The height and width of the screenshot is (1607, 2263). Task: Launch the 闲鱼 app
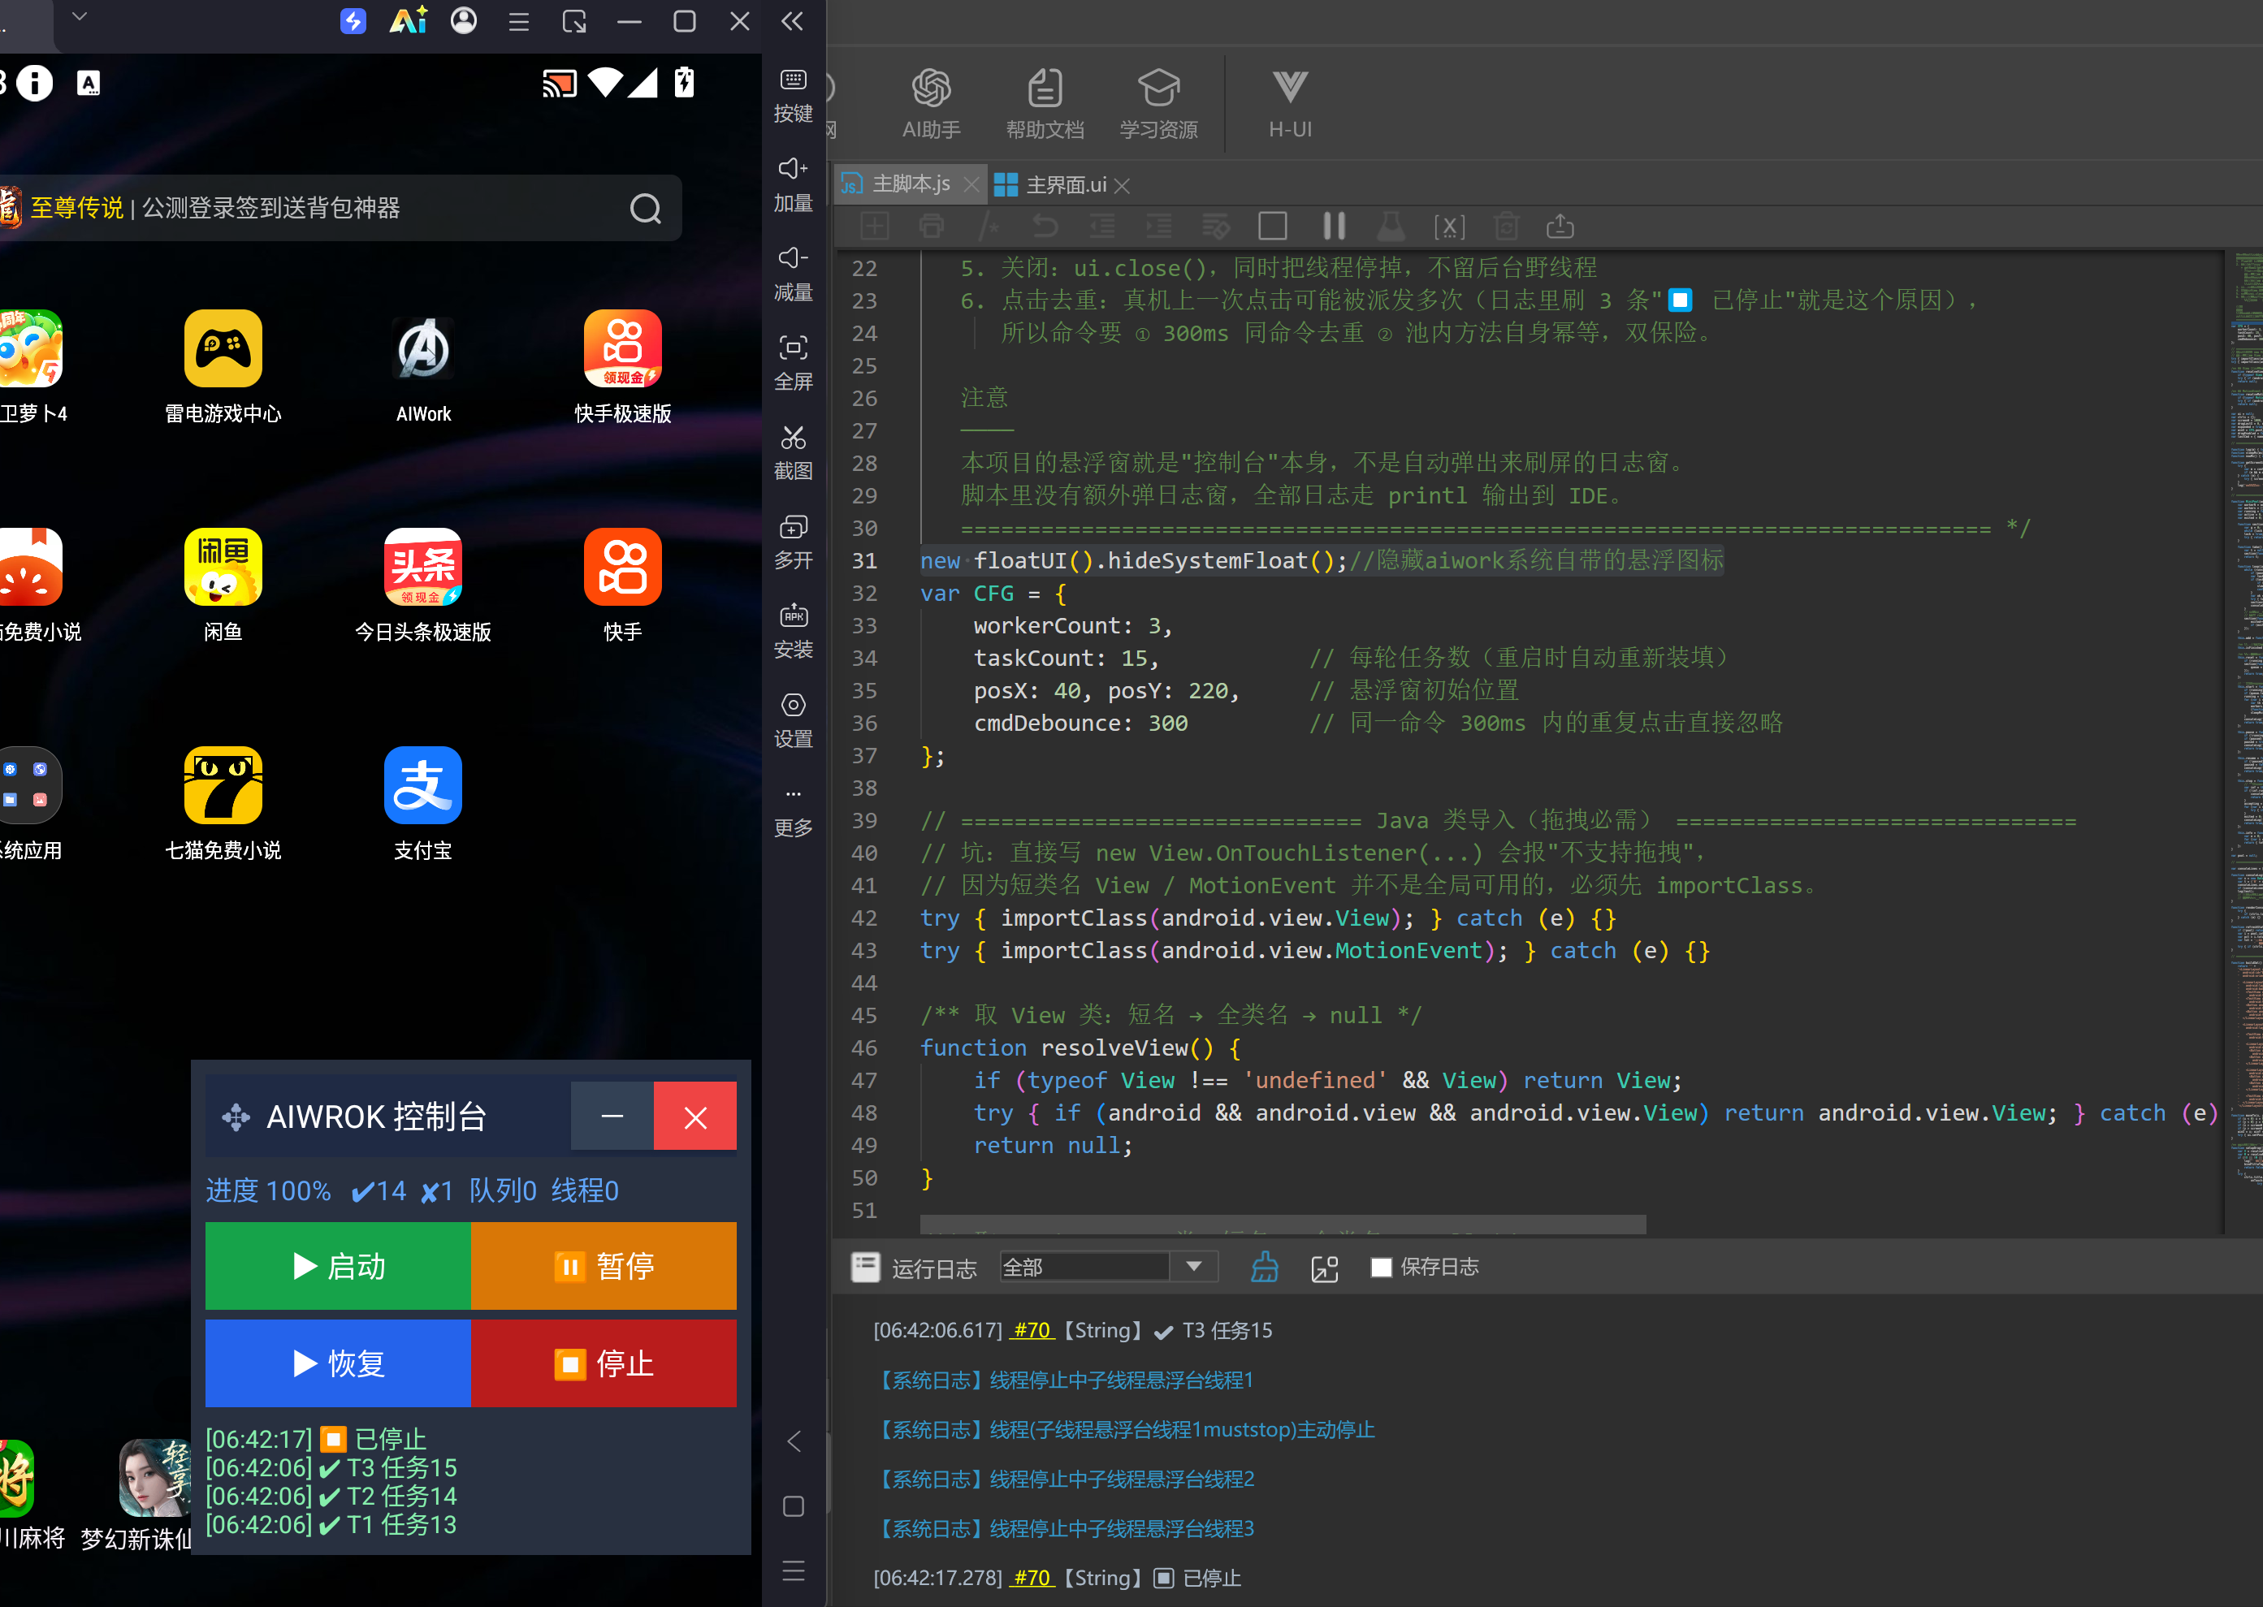[223, 585]
